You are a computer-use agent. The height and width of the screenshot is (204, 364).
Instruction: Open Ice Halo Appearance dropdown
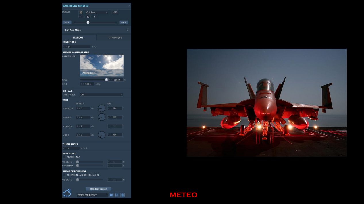tap(101, 95)
